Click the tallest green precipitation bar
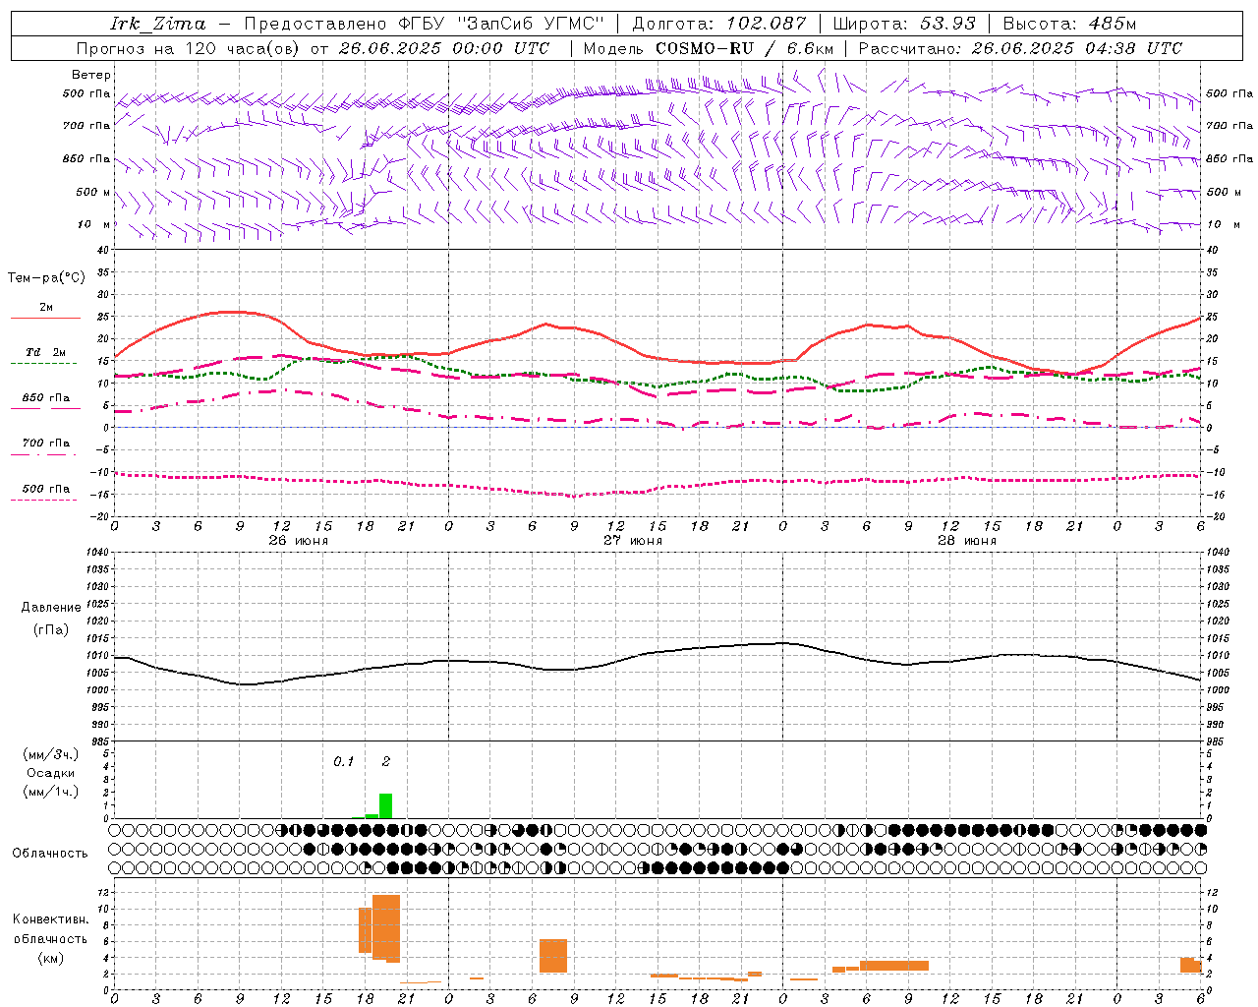The image size is (1258, 1007). coord(386,805)
